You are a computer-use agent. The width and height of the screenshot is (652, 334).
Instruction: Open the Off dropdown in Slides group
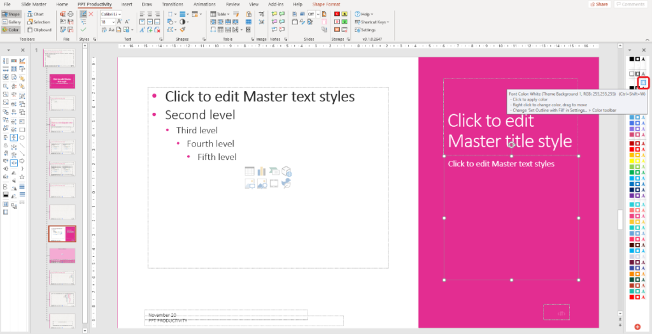[318, 14]
